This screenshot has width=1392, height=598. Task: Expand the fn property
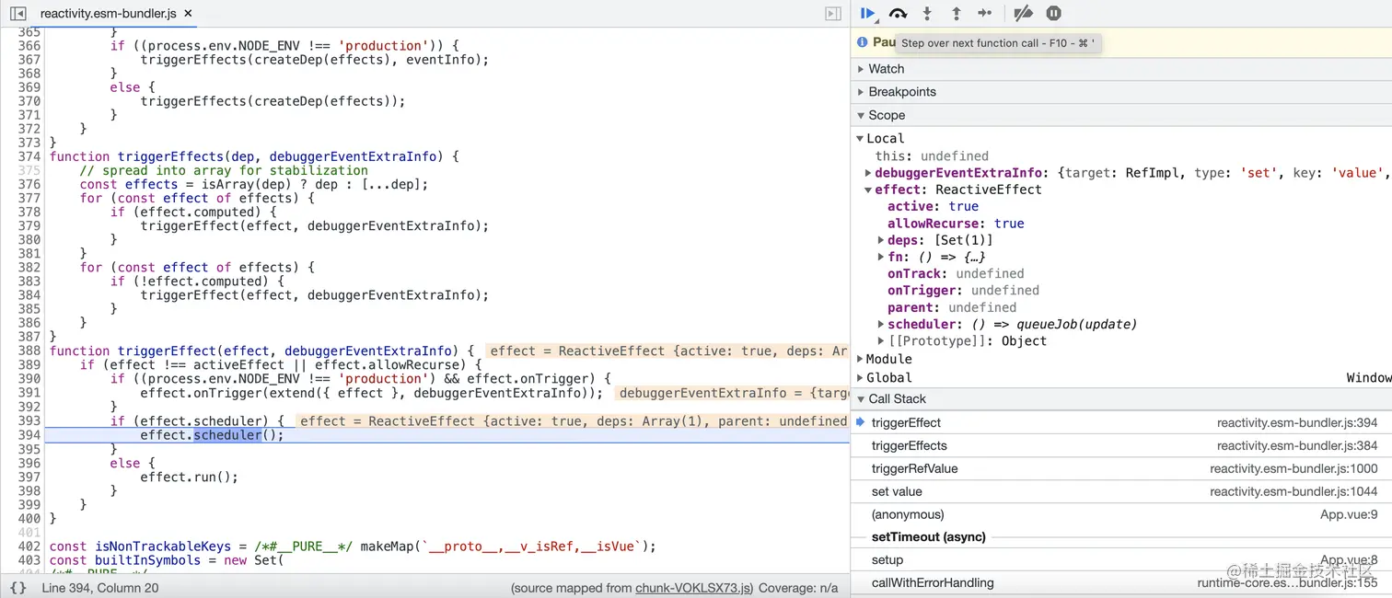pos(881,257)
